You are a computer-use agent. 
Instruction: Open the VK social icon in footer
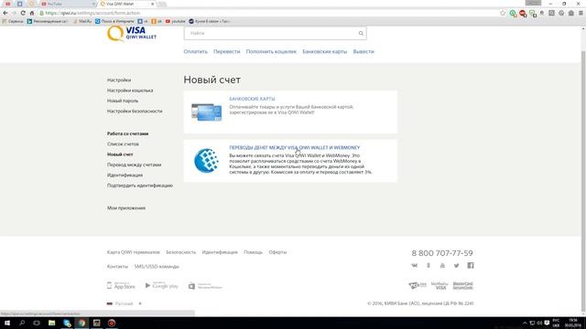414,265
